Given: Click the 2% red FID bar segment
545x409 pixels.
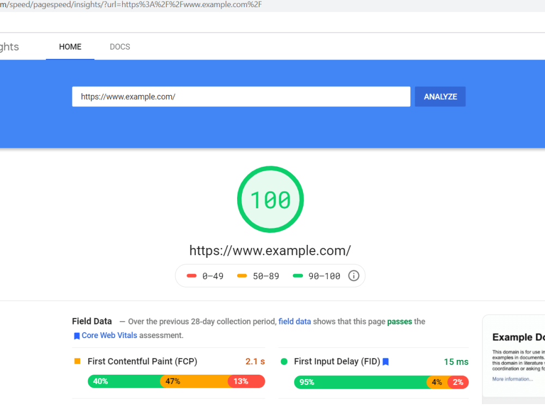Looking at the screenshot, I should click(x=458, y=382).
